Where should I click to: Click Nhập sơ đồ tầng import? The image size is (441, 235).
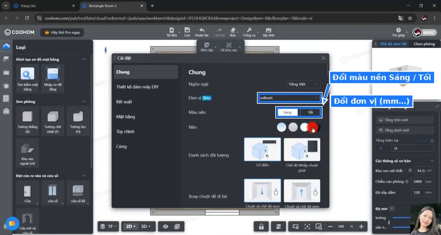pyautogui.click(x=53, y=79)
